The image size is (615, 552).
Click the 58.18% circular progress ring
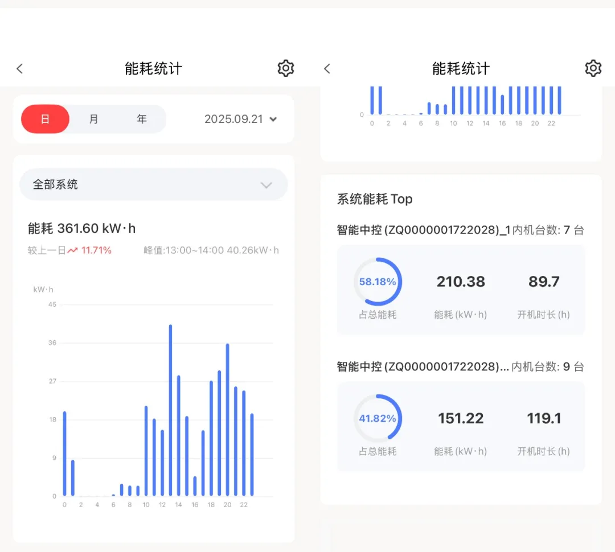(x=378, y=282)
